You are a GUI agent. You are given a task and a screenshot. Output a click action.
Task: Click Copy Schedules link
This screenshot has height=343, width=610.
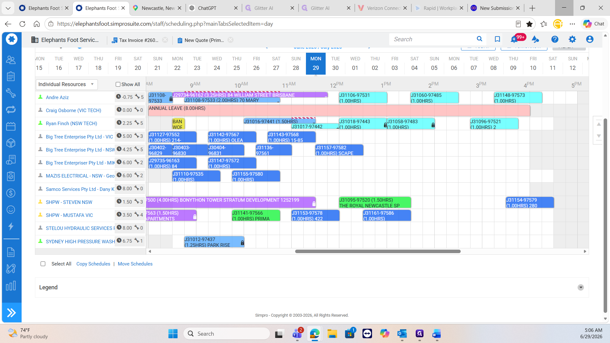[93, 264]
